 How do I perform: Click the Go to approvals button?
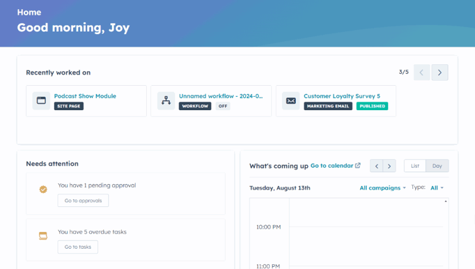[83, 201]
